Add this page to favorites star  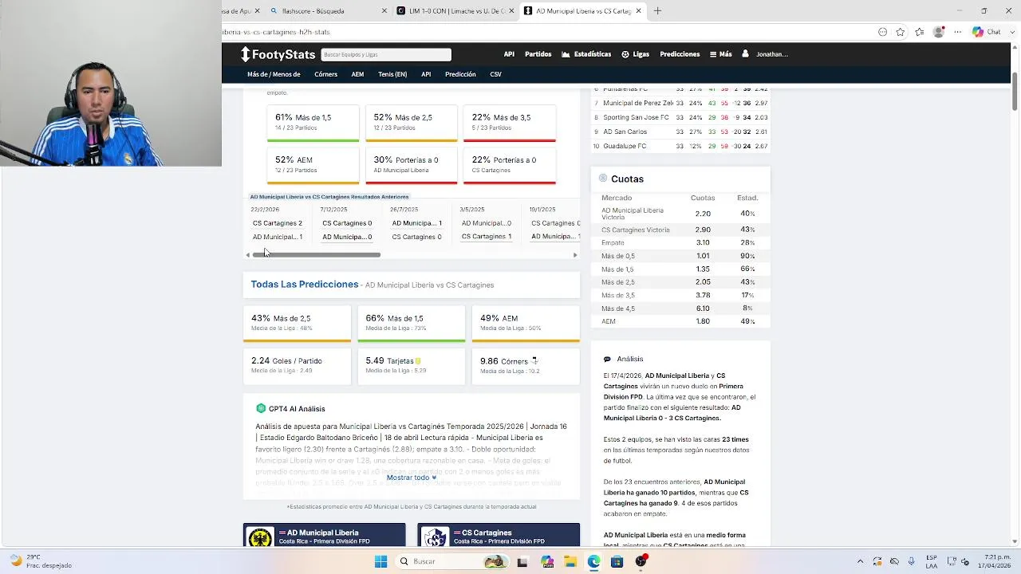tap(901, 32)
